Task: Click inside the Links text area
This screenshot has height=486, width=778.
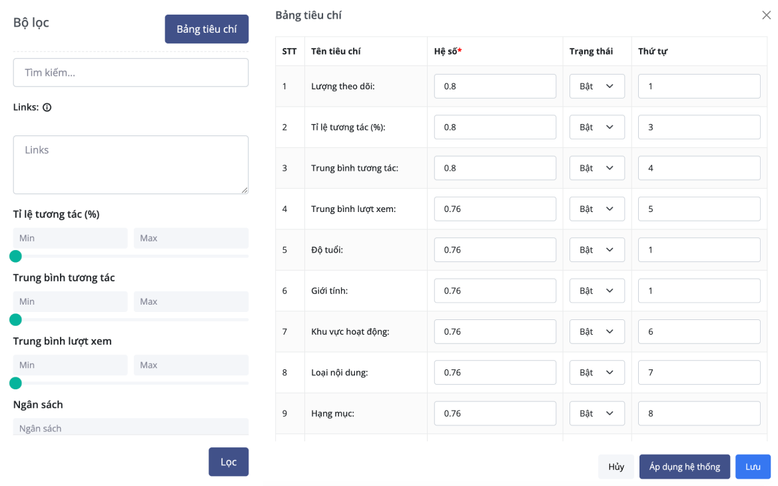Action: [131, 164]
